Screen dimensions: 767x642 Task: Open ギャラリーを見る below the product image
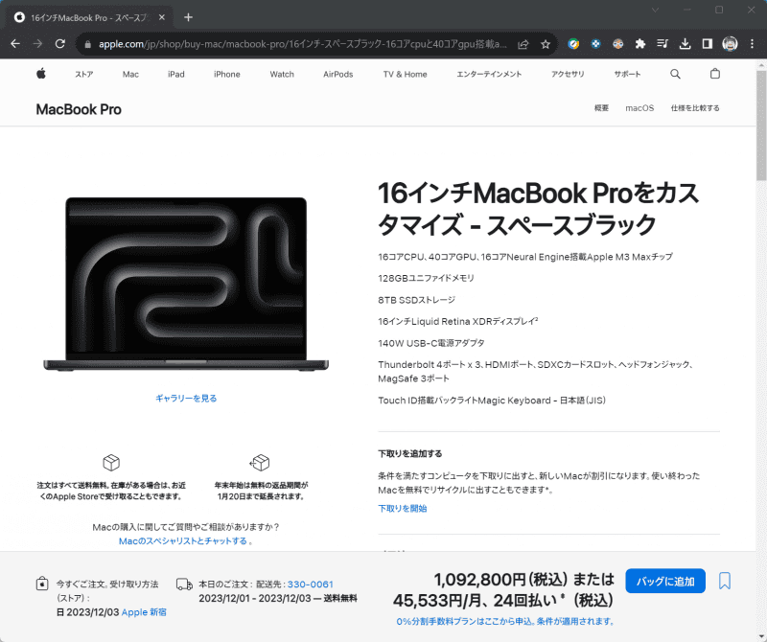point(185,398)
